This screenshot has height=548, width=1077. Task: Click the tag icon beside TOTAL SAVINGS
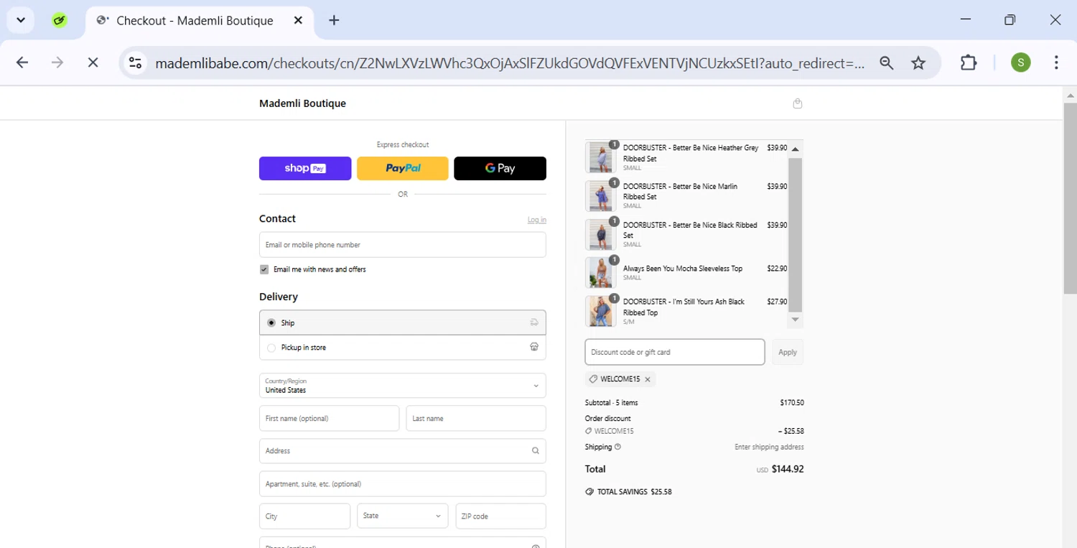tap(589, 492)
